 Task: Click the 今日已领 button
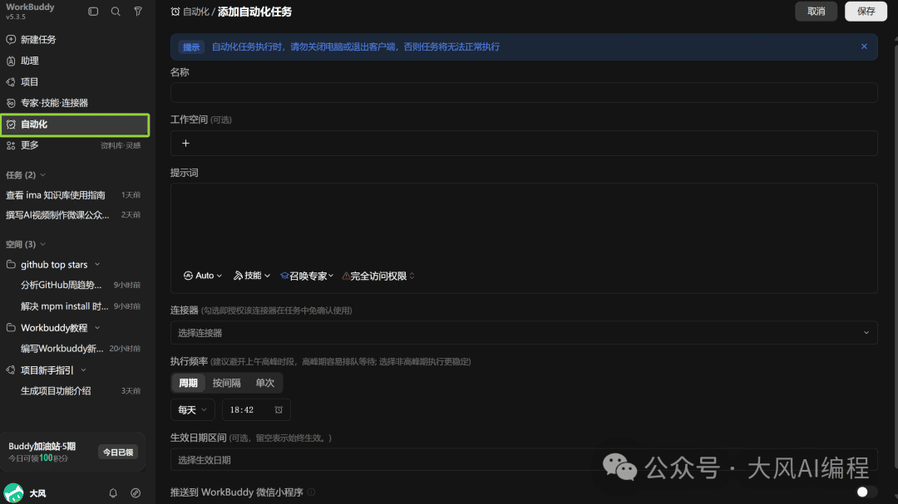click(118, 452)
